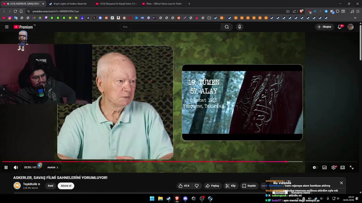
Task: Pause the video with the pause button
Action: click(x=6, y=167)
